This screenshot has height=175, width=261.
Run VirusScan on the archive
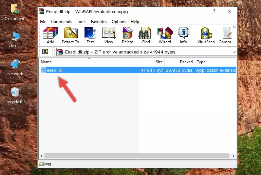[x=206, y=35]
